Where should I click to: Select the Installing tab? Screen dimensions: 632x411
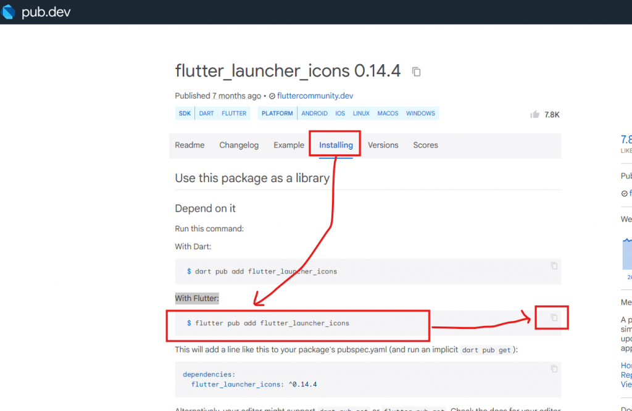(336, 145)
